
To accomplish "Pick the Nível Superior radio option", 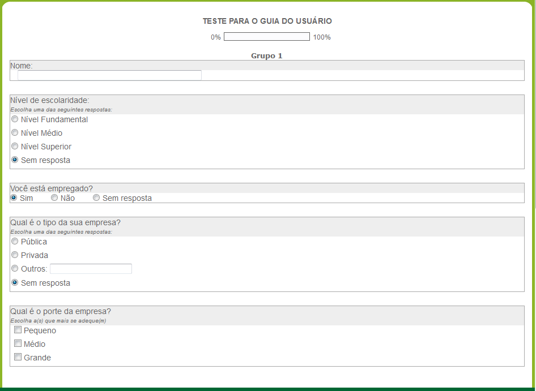I will click(15, 147).
